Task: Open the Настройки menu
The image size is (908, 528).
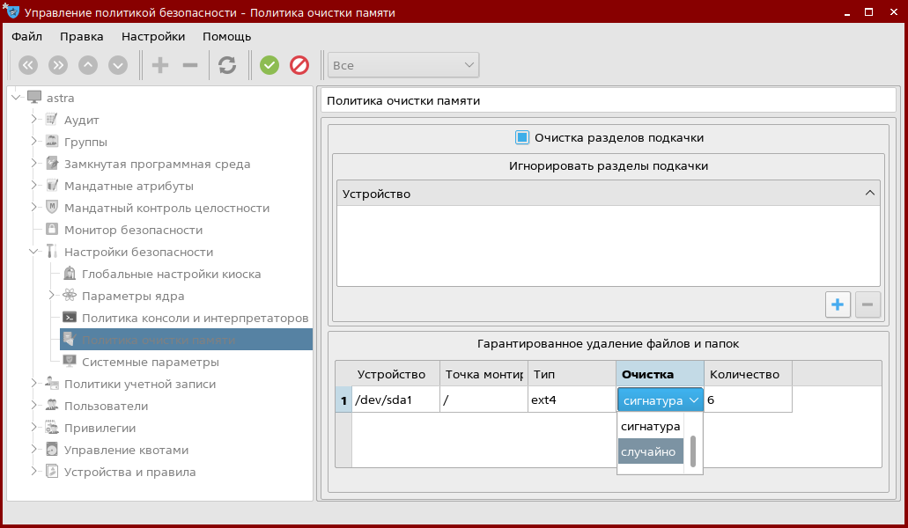Action: coord(153,36)
